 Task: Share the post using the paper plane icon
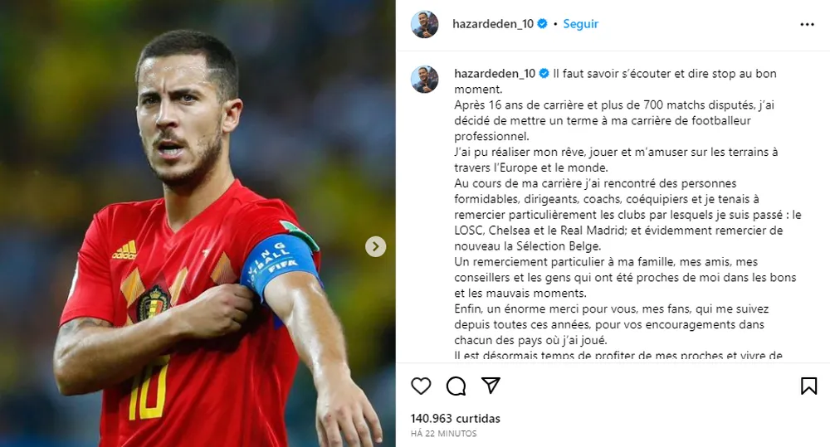491,386
